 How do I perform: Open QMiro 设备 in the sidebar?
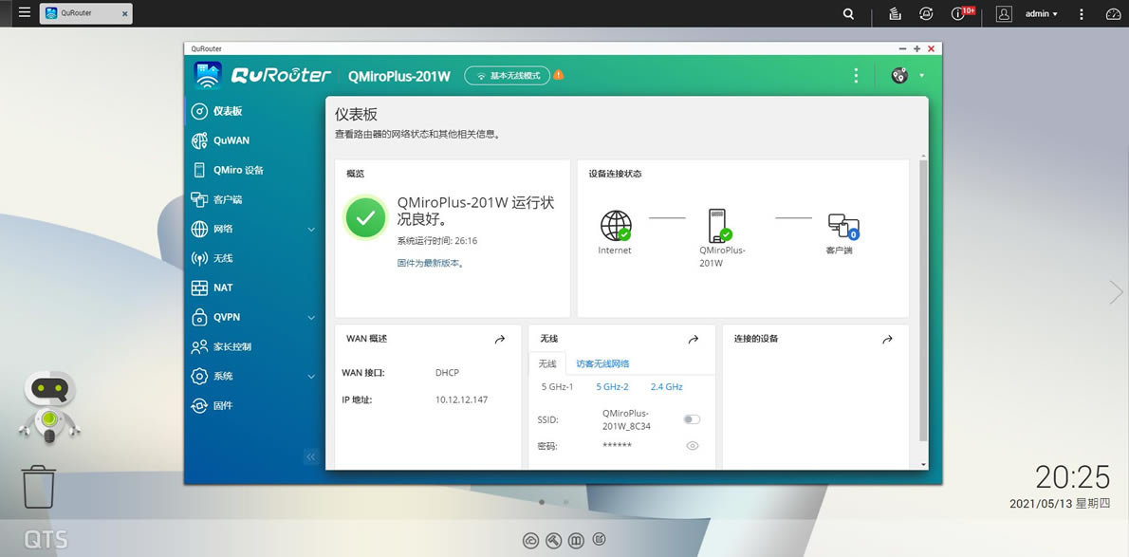point(251,170)
